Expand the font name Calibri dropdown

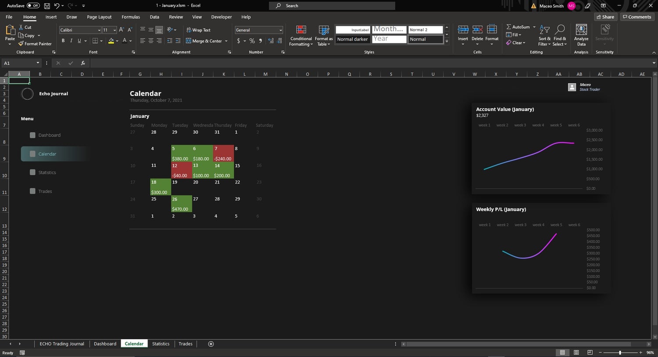[x=99, y=30]
